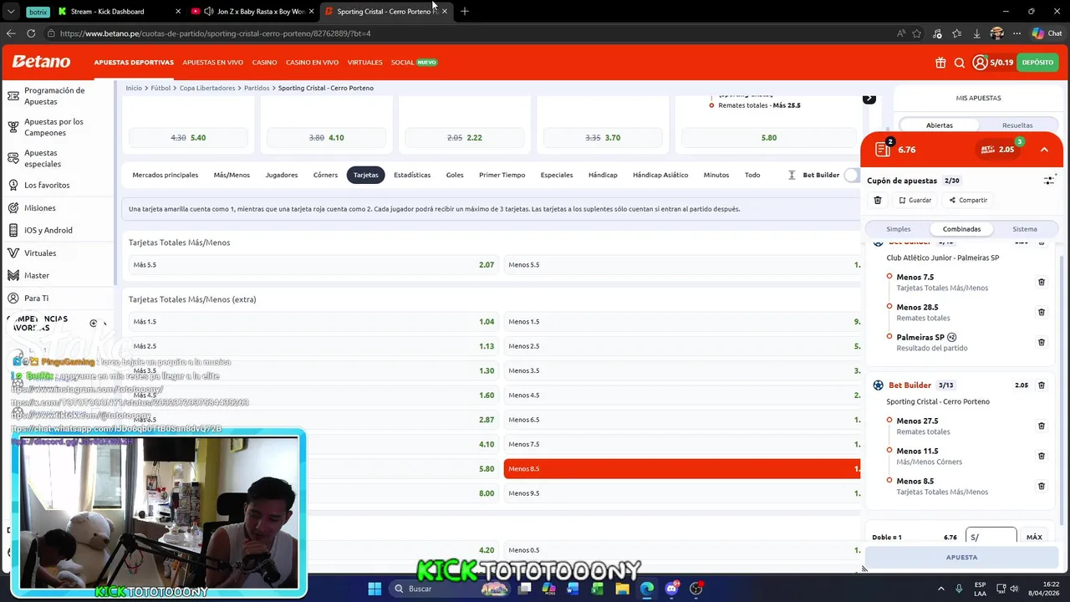Open browser downloads icon
Screen dimensions: 1070x602
coord(976,33)
